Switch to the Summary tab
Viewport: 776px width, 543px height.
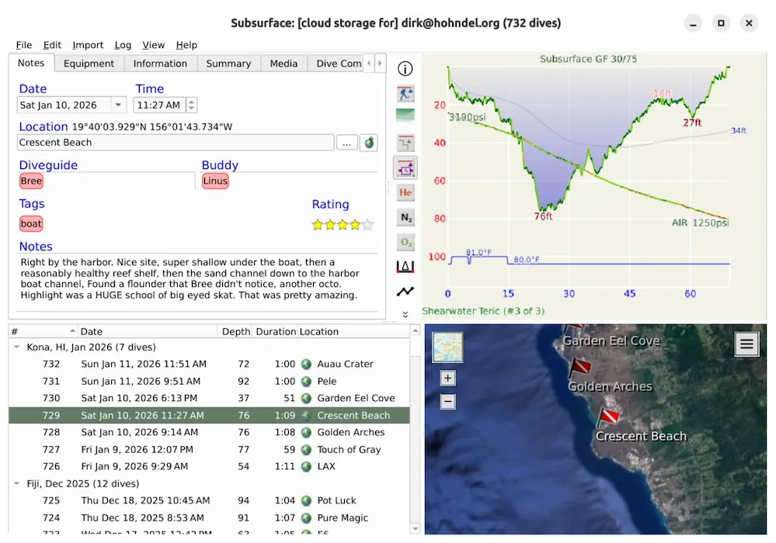click(x=228, y=64)
